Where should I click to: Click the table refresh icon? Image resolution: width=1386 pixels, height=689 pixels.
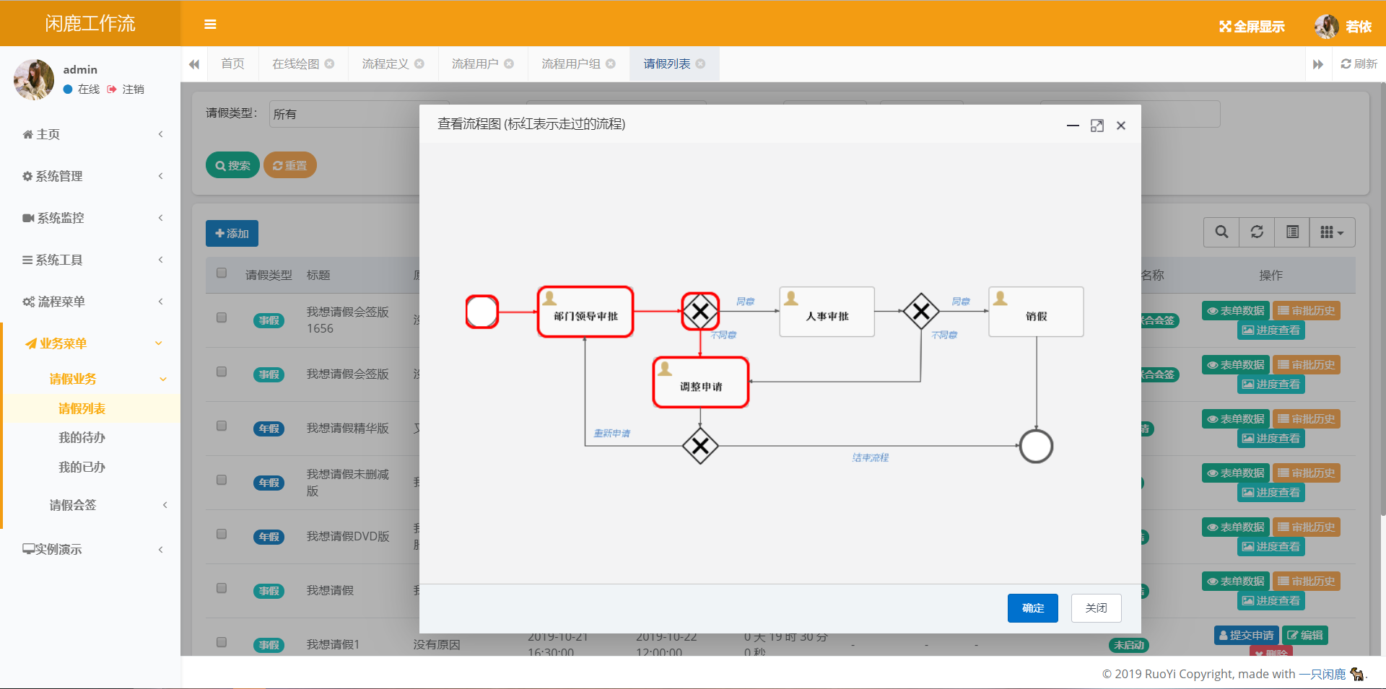pos(1257,232)
